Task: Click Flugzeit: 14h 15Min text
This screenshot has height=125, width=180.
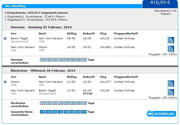Action: click(x=163, y=54)
